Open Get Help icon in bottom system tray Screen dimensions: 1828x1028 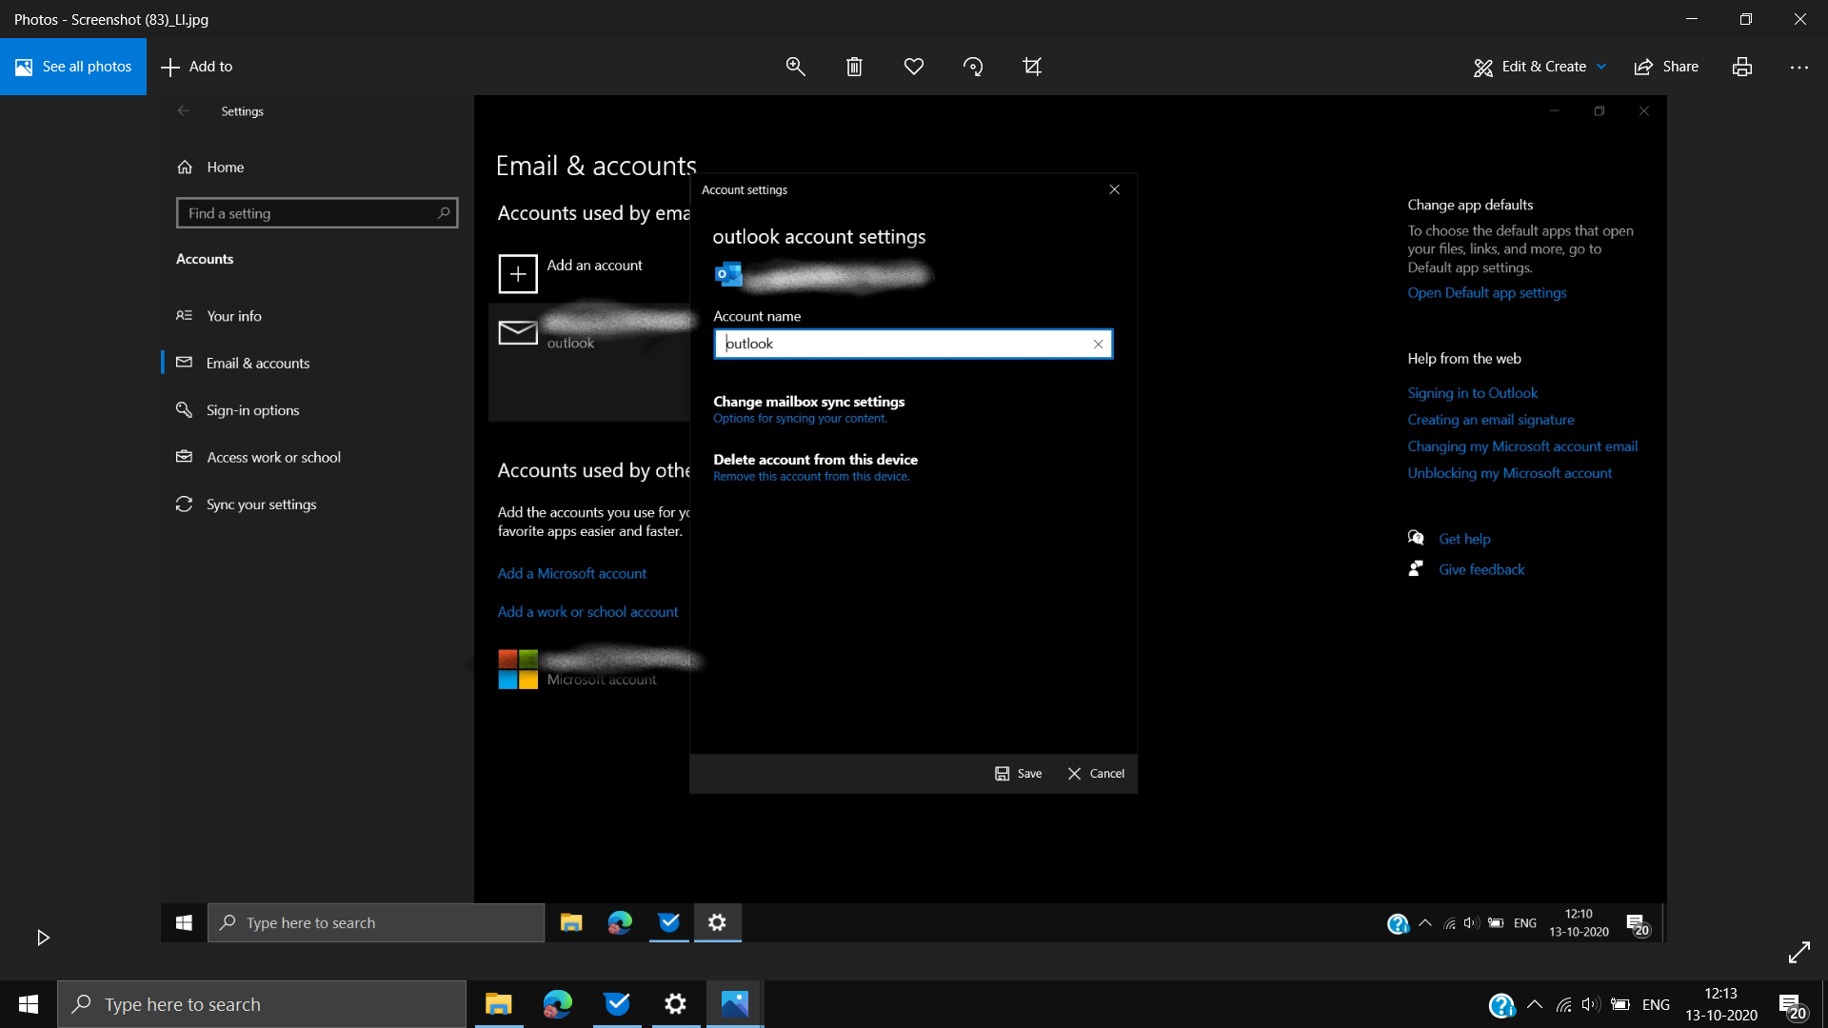click(x=1501, y=1005)
